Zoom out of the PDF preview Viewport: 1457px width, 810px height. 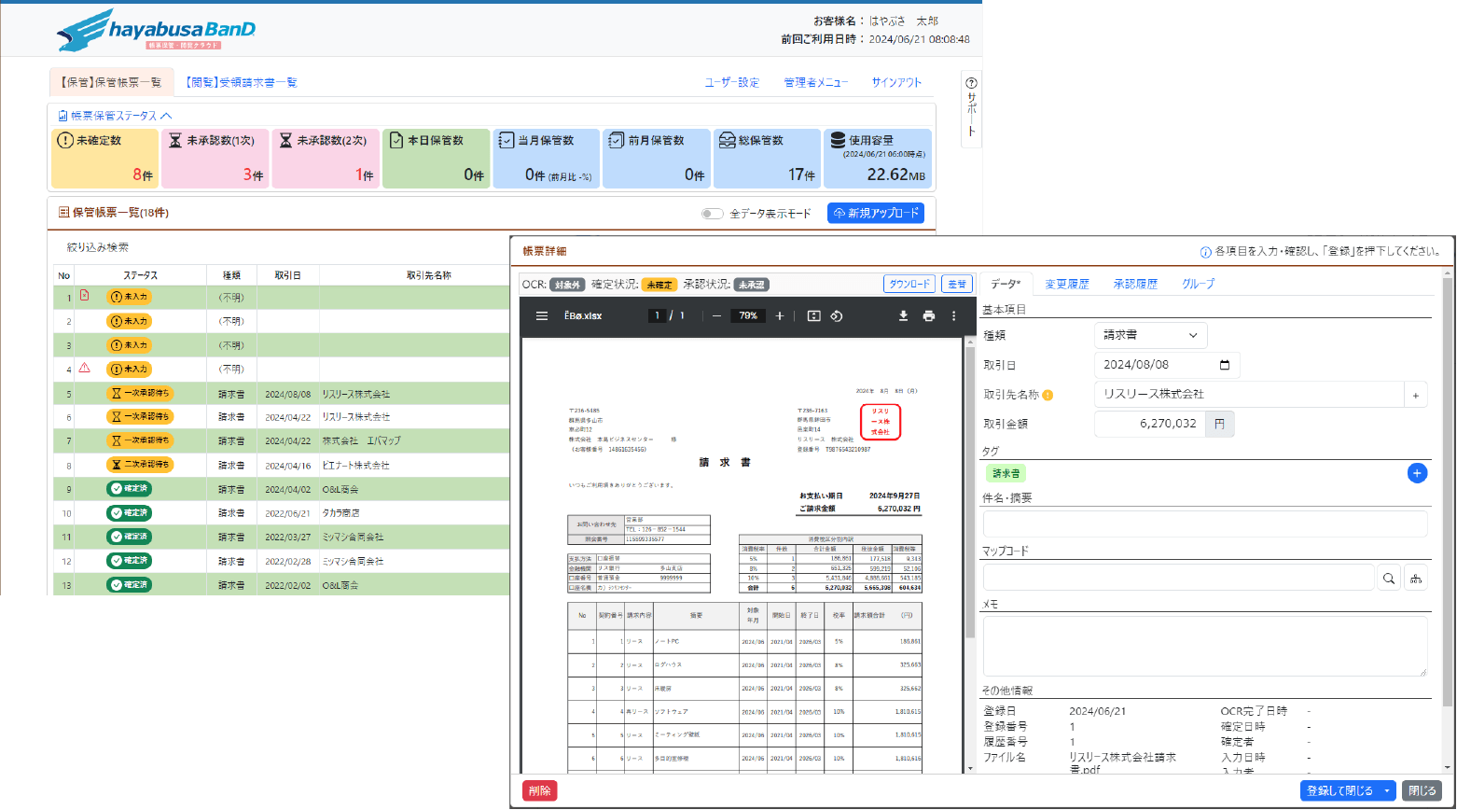(716, 316)
